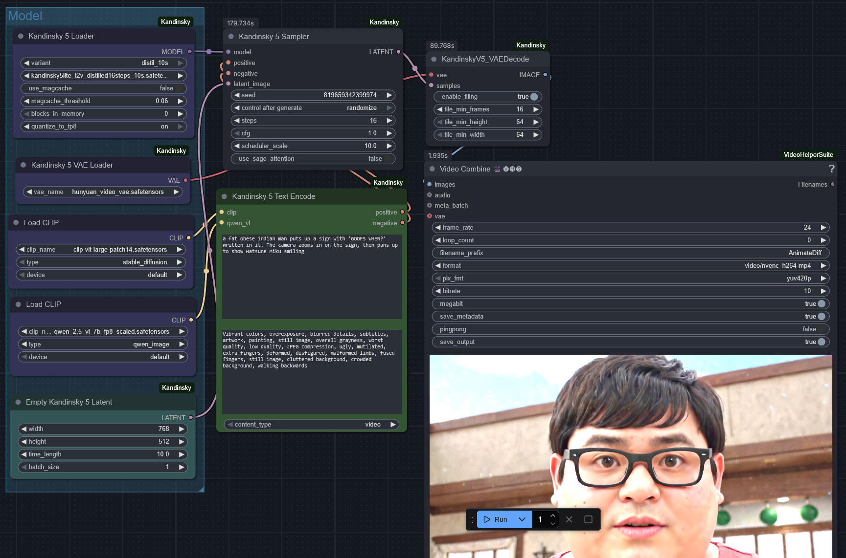Increase tile_min_frames with its right arrow
This screenshot has width=846, height=558.
coord(536,109)
